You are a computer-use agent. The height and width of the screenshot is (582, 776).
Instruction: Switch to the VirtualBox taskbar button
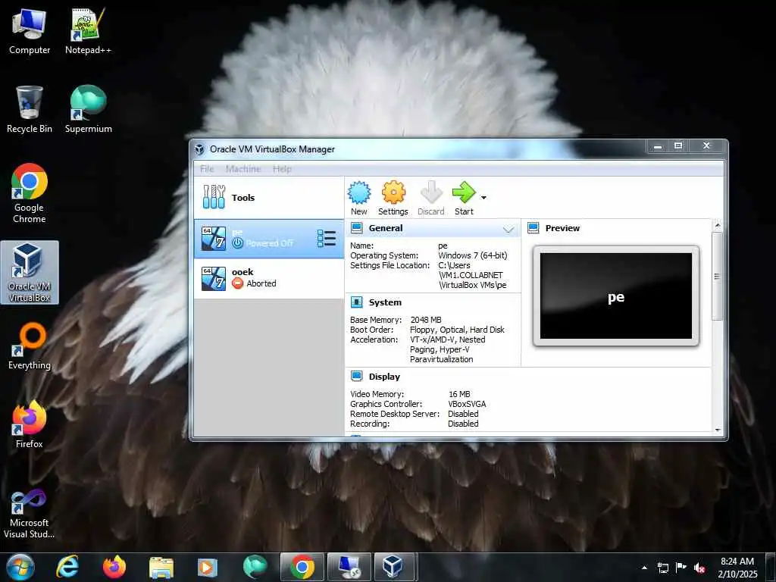(394, 567)
